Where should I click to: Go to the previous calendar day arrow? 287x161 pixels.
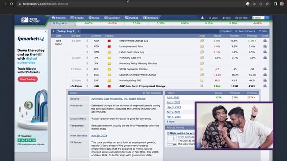[x=53, y=31]
